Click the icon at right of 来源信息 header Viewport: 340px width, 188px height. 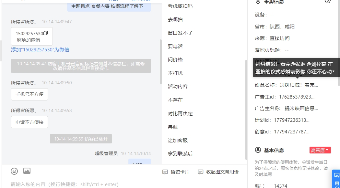328,2
